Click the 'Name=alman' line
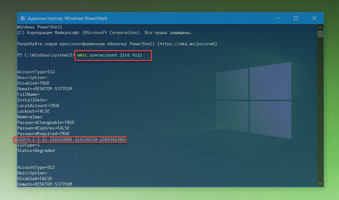This screenshot has width=339, height=200. (30, 117)
